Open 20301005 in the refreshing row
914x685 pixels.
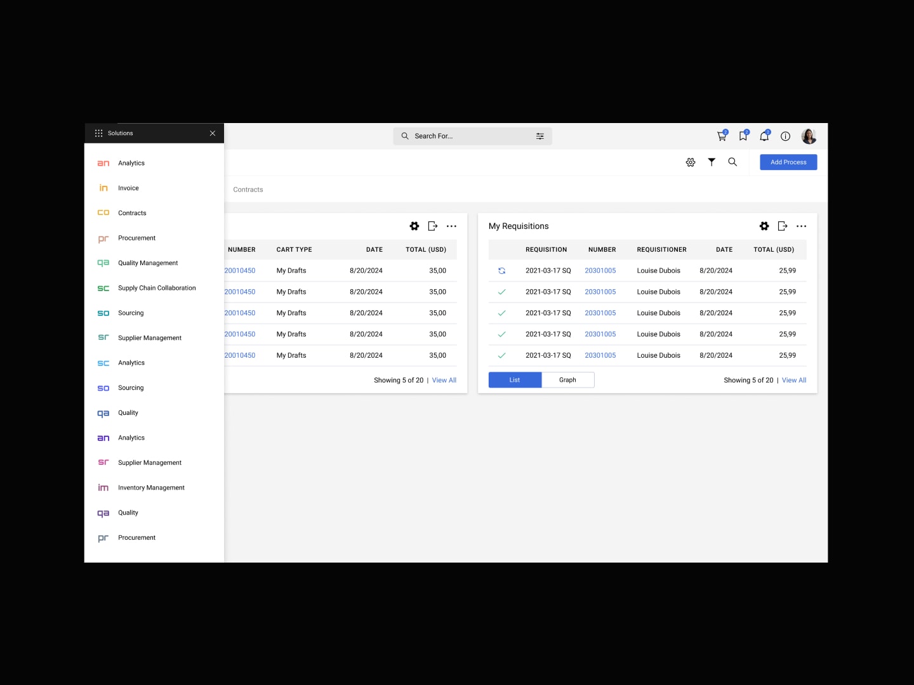tap(600, 271)
